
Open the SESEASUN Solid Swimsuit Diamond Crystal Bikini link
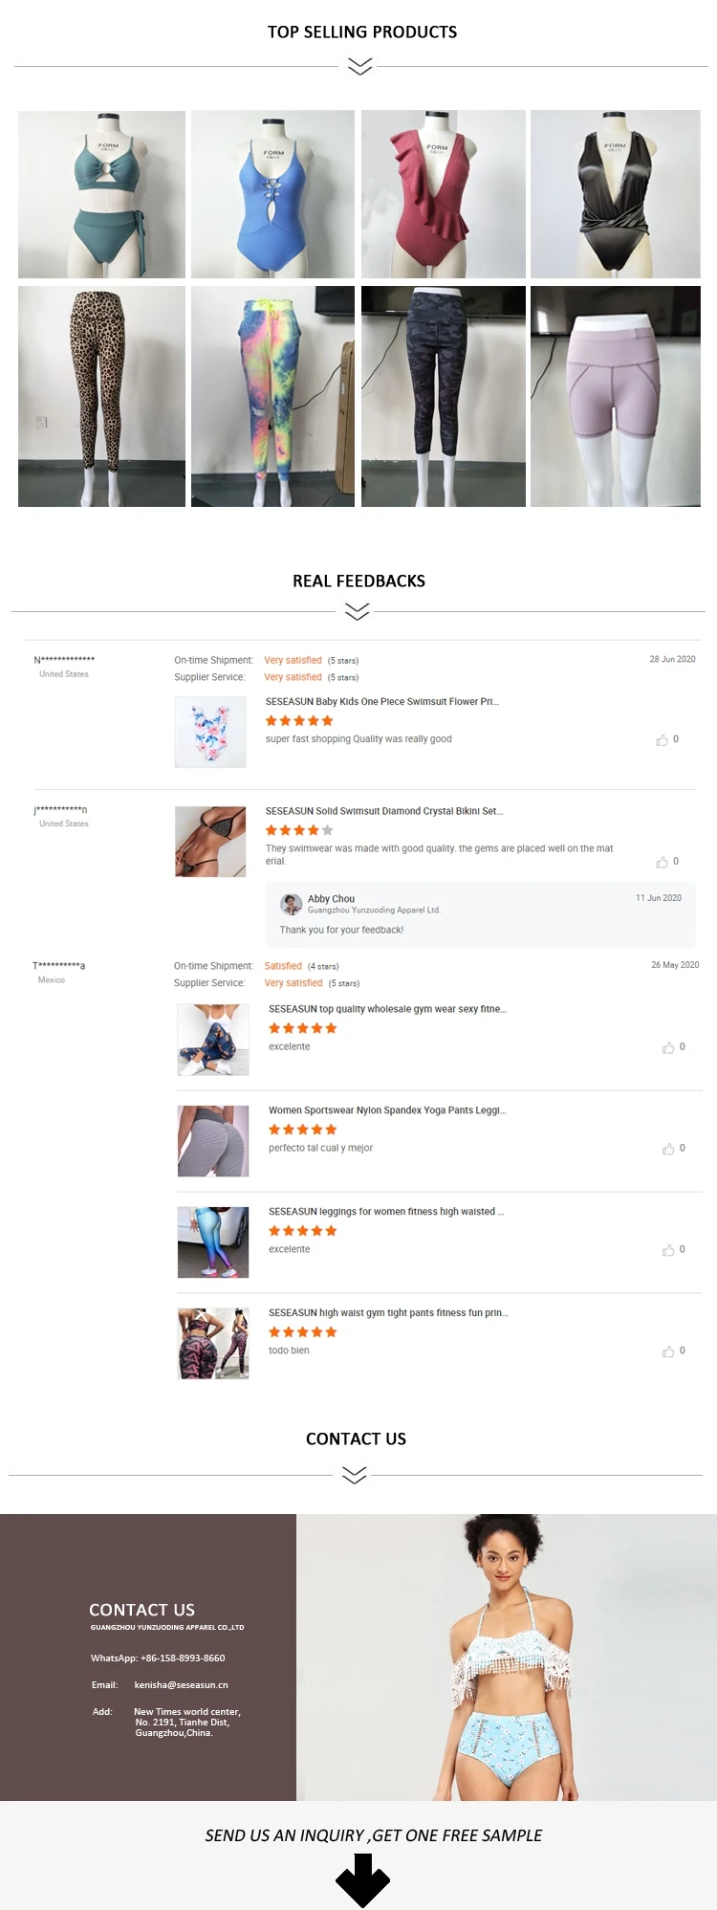point(383,811)
